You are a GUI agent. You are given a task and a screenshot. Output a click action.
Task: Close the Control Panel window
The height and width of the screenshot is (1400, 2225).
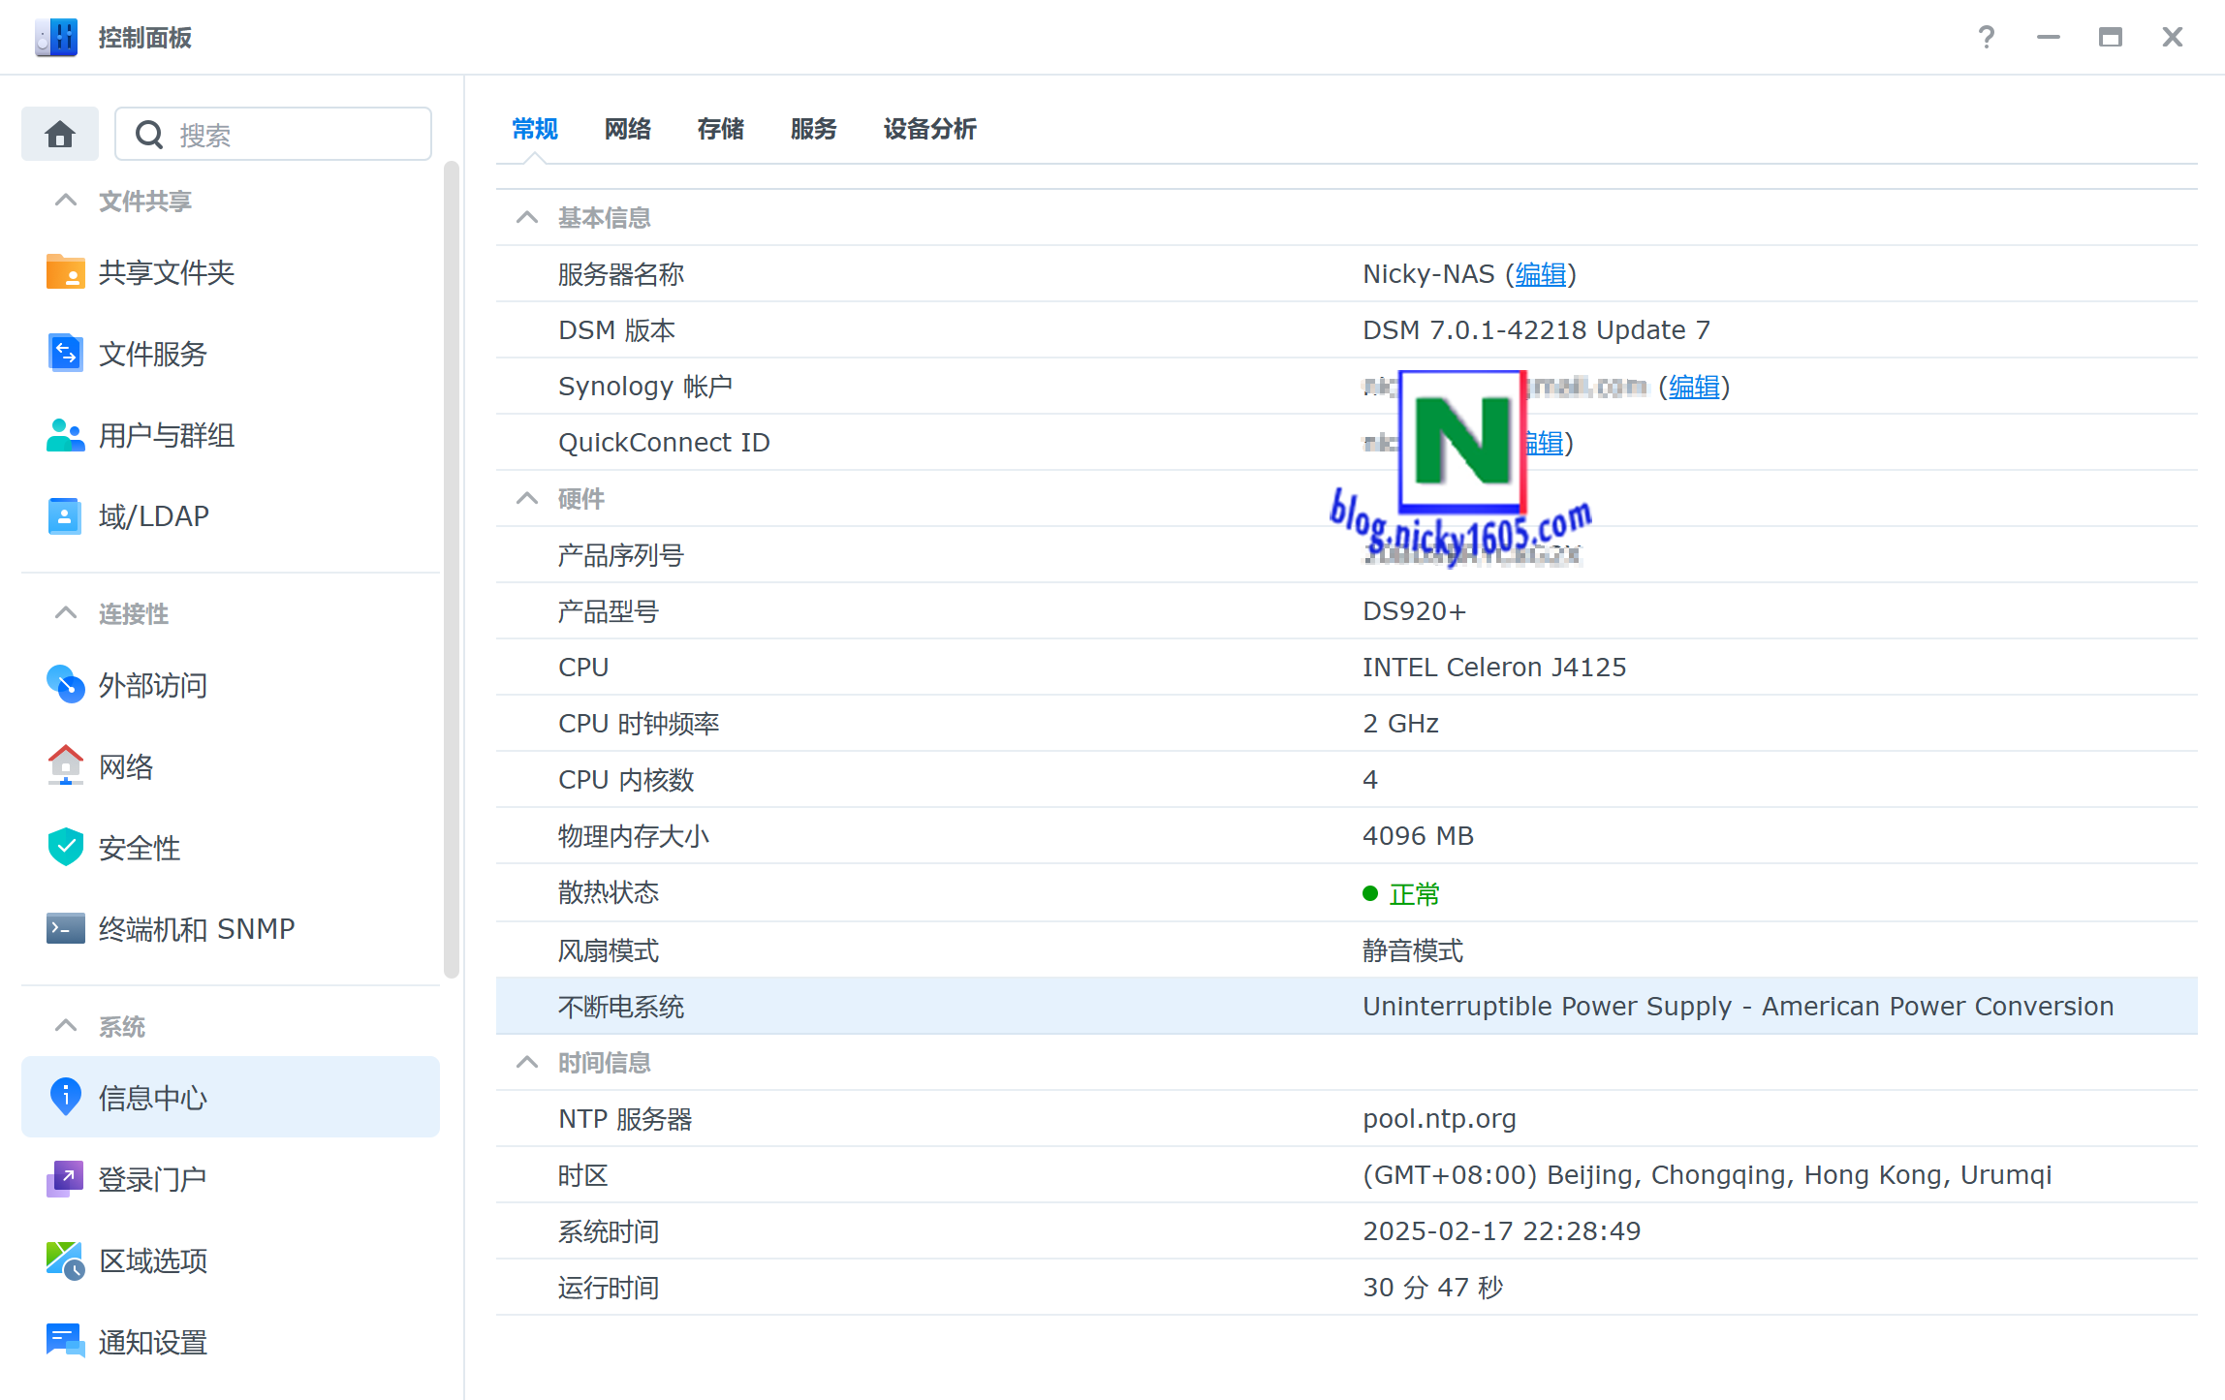coord(2173,37)
